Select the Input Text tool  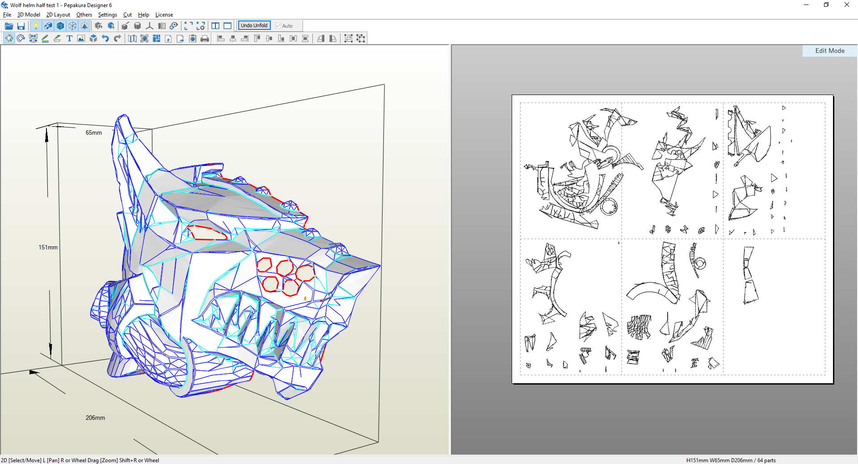(69, 39)
